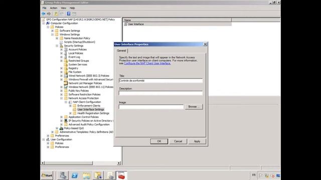Click the Event Log node icon
This screenshot has width=321, height=180.
click(66, 57)
